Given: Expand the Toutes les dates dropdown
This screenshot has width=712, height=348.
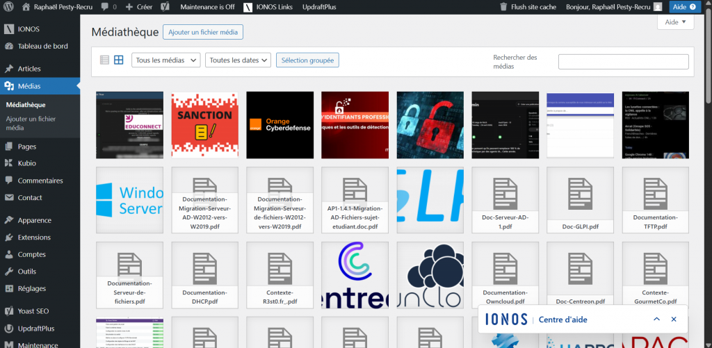Looking at the screenshot, I should [238, 60].
